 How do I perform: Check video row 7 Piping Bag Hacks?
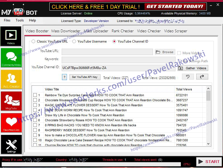(35, 125)
